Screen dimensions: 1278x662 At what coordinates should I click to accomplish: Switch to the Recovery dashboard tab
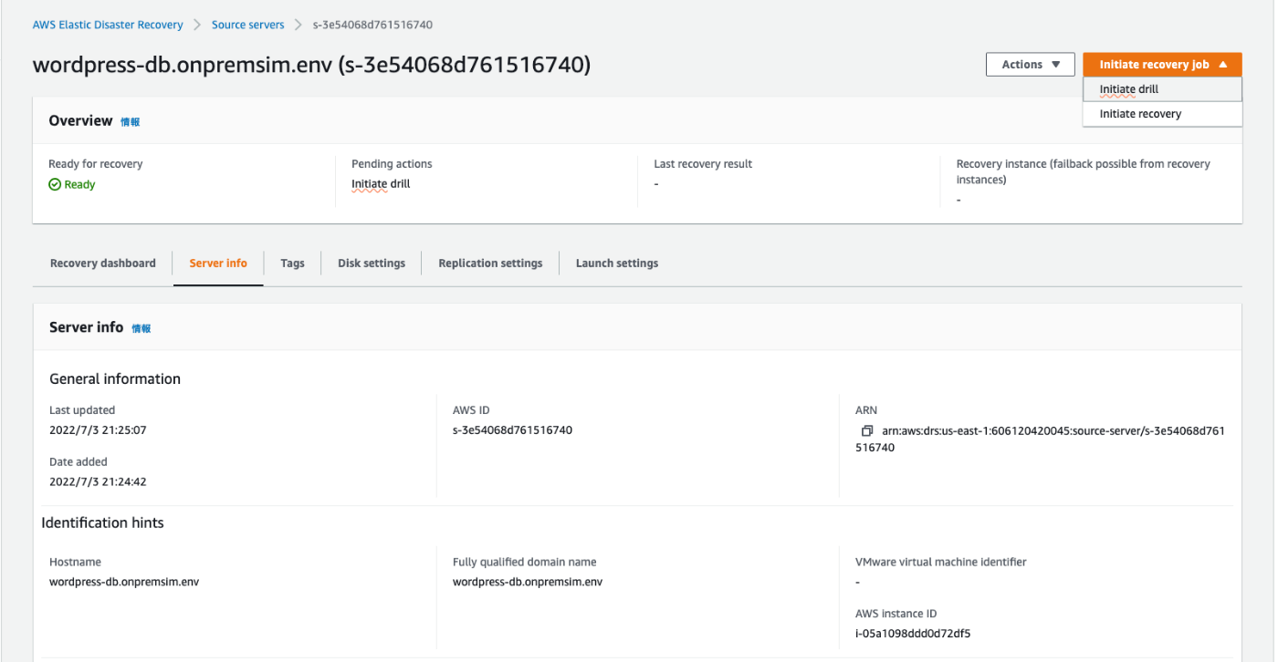click(x=103, y=264)
